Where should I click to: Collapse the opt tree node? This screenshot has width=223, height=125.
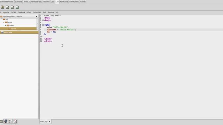2,19
